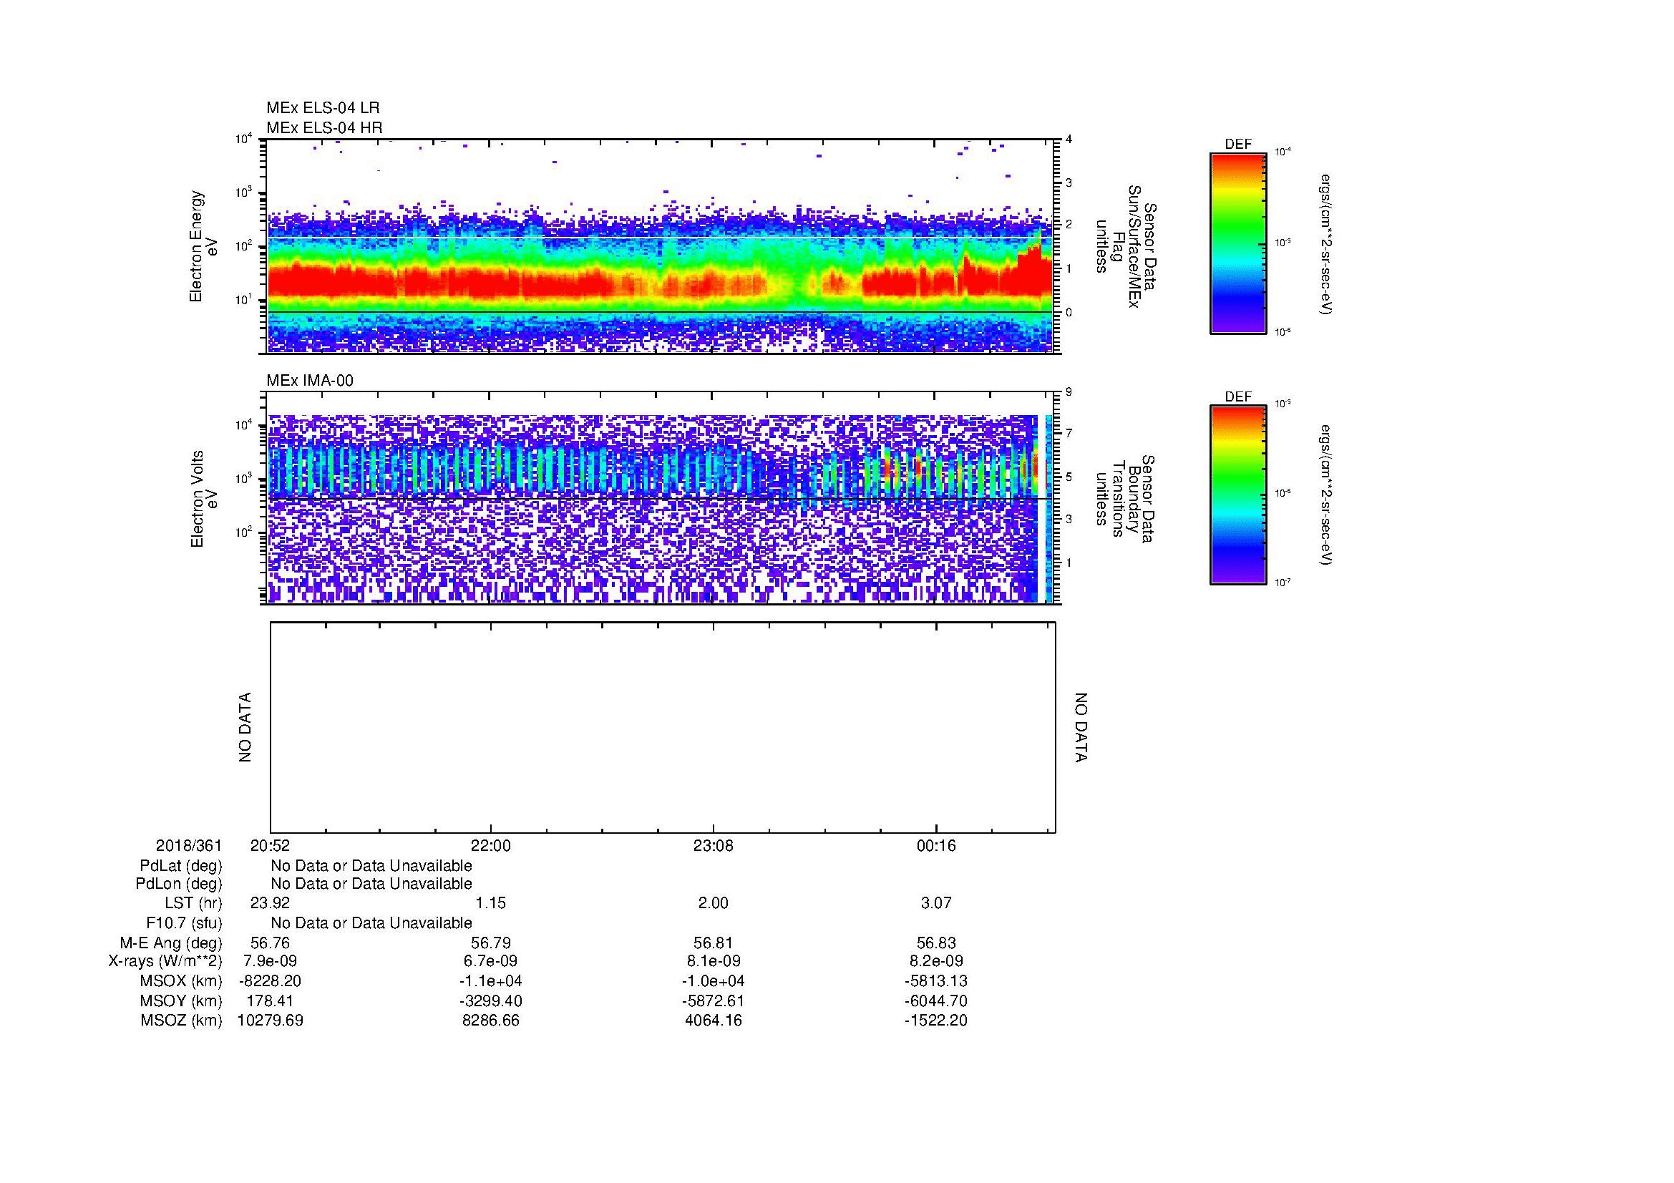Click the time tick '23:08'

coord(714,846)
